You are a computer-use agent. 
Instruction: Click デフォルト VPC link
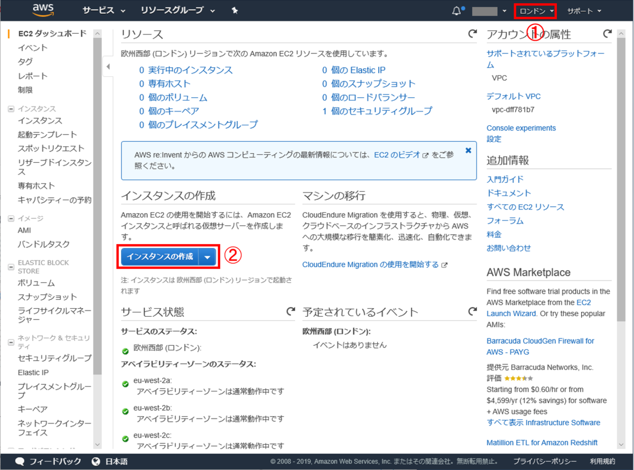pyautogui.click(x=514, y=96)
